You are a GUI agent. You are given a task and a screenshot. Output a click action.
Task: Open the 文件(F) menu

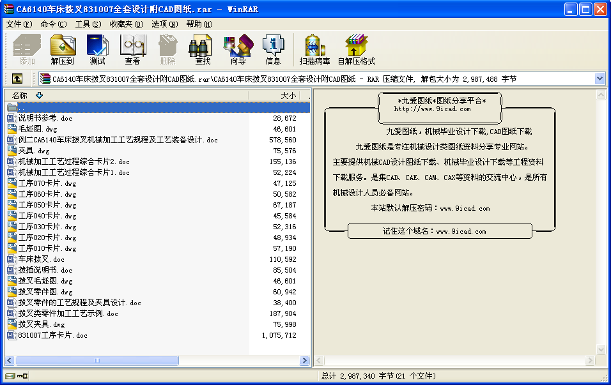pyautogui.click(x=19, y=24)
